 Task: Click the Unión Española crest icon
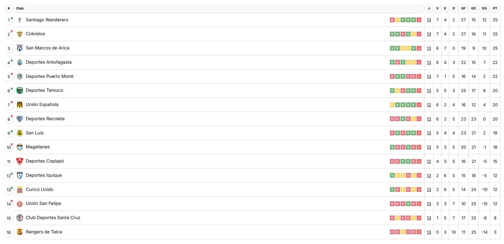tap(20, 105)
